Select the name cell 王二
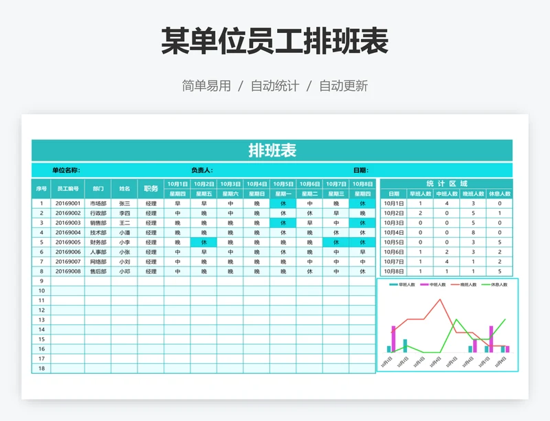 (x=124, y=223)
